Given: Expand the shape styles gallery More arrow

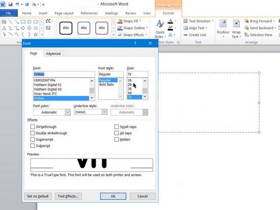Looking at the screenshot, I should (x=113, y=35).
